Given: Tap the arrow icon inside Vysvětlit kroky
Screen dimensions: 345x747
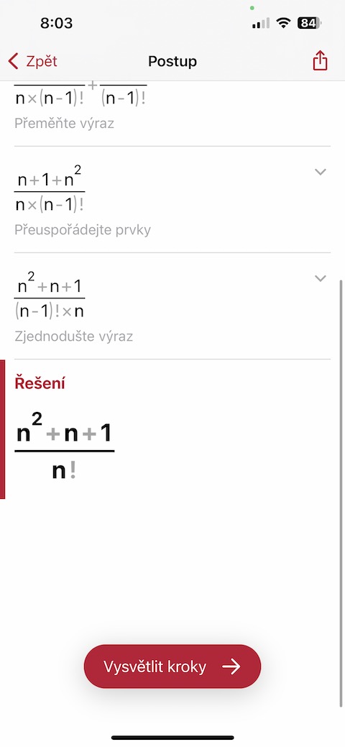Looking at the screenshot, I should click(x=231, y=666).
